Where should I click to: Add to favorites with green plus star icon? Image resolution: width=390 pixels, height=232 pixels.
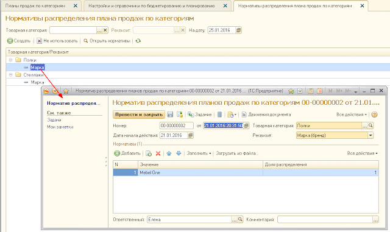(x=291, y=91)
